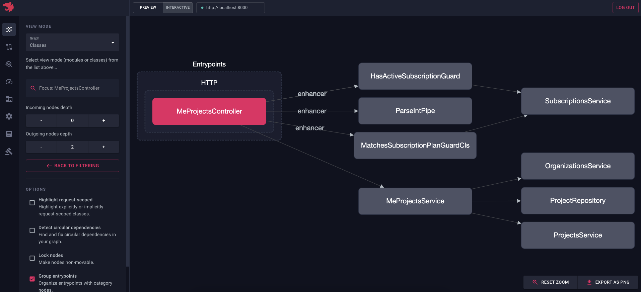Uncheck Group entrypoints option
This screenshot has height=292, width=641.
(x=32, y=279)
